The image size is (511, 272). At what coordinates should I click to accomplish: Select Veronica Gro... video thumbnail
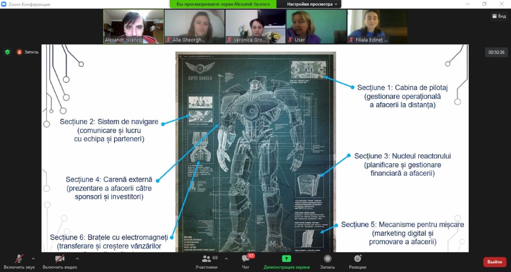(x=255, y=26)
